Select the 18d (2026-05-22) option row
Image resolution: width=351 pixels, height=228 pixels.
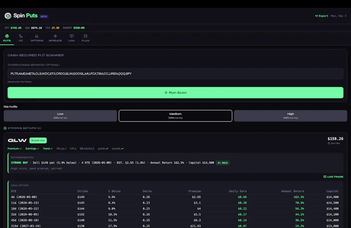(x=175, y=209)
